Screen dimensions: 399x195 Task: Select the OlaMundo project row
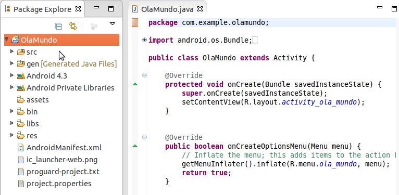[x=61, y=40]
